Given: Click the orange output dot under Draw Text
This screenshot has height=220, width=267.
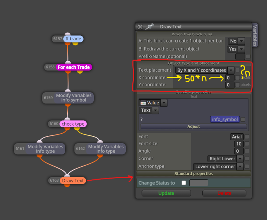Looking at the screenshot, I should [67, 185].
